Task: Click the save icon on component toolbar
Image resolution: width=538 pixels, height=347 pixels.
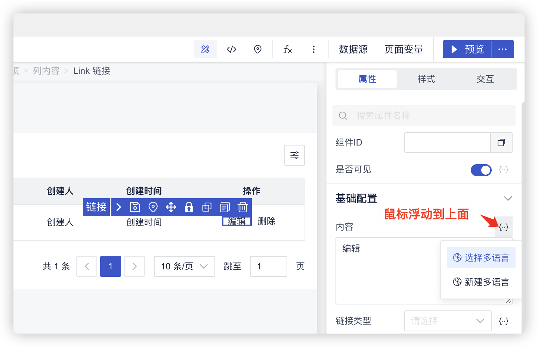Action: (x=135, y=207)
